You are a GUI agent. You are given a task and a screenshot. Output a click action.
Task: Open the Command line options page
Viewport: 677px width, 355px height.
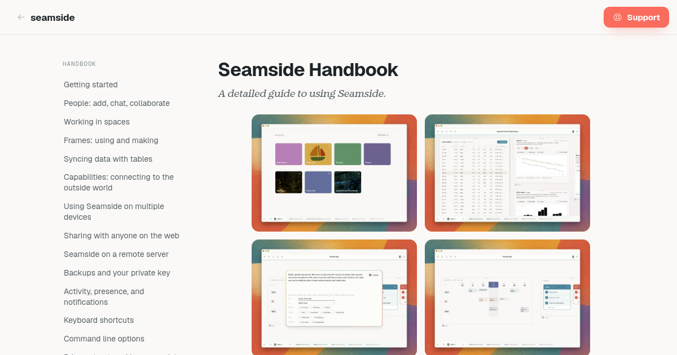click(x=104, y=339)
